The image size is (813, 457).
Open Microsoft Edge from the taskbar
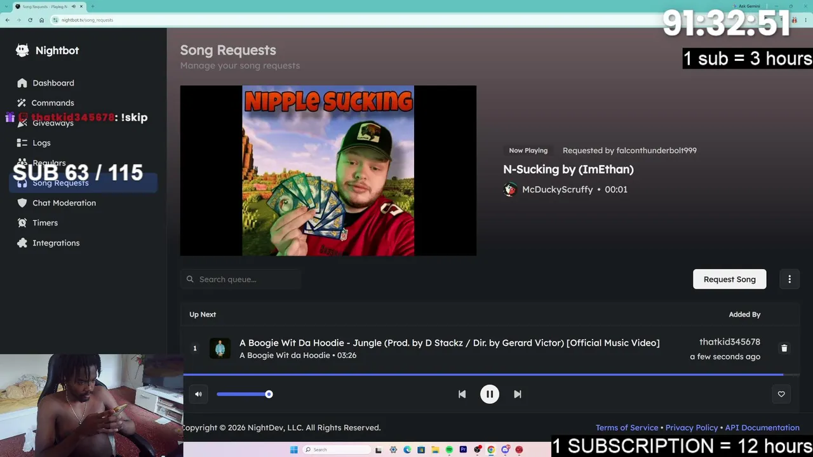[407, 449]
